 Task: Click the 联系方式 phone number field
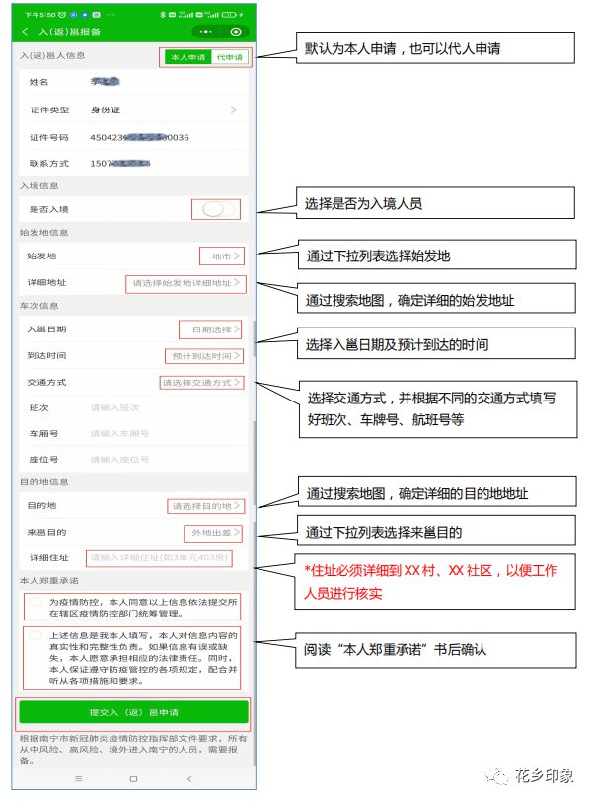[120, 164]
